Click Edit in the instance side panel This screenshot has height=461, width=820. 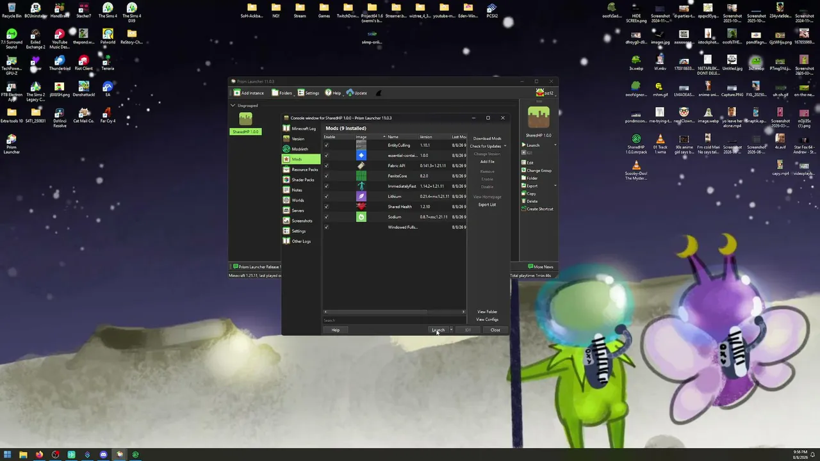[527, 163]
